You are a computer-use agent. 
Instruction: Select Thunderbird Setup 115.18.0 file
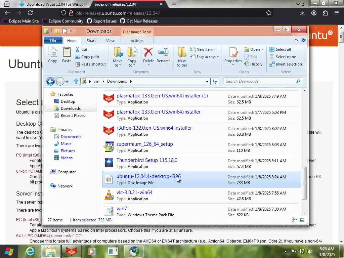tap(202, 163)
